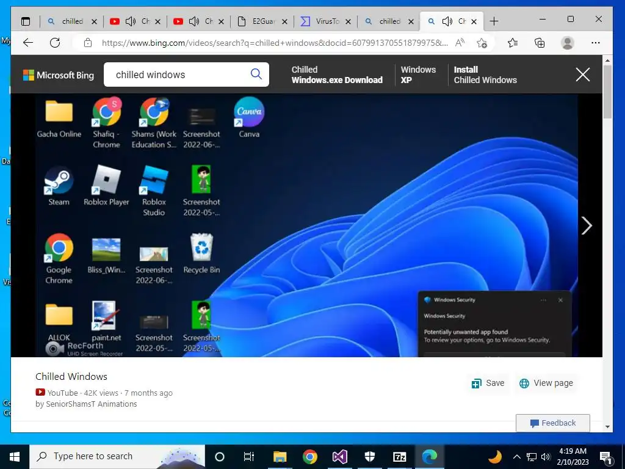Open the Windows Start menu
The height and width of the screenshot is (469, 625).
point(15,457)
